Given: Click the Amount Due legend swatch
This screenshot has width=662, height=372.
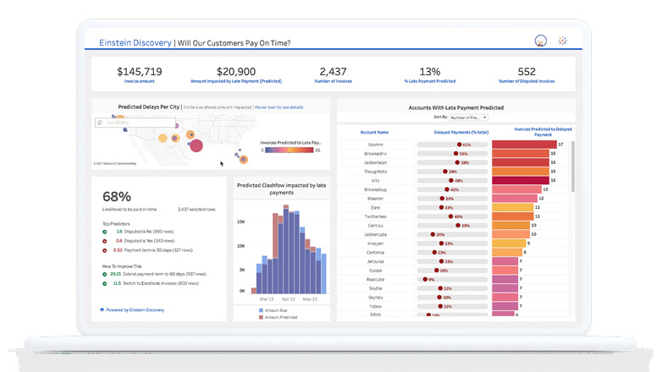Looking at the screenshot, I should pos(261,310).
